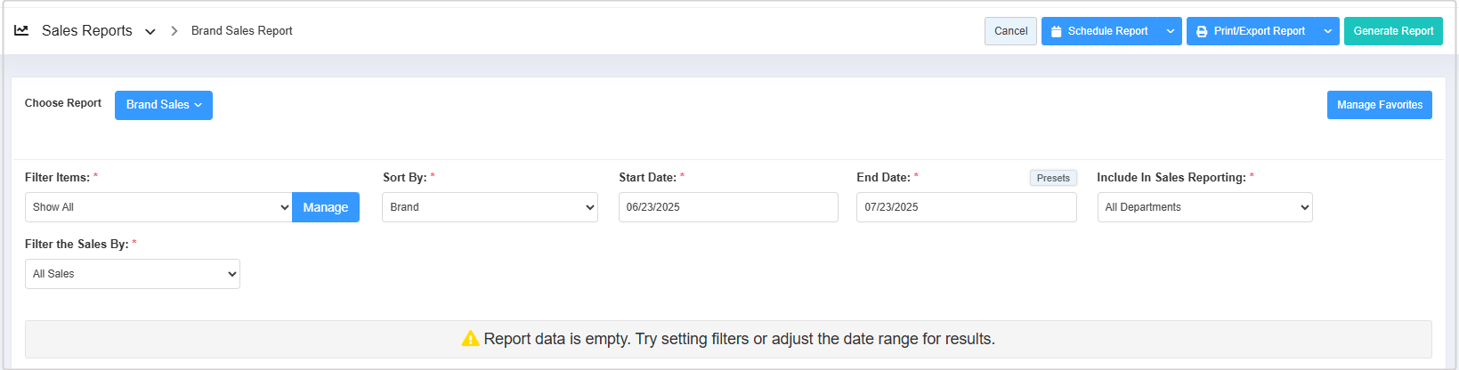Expand the Filter Items Show All dropdown

click(x=158, y=207)
